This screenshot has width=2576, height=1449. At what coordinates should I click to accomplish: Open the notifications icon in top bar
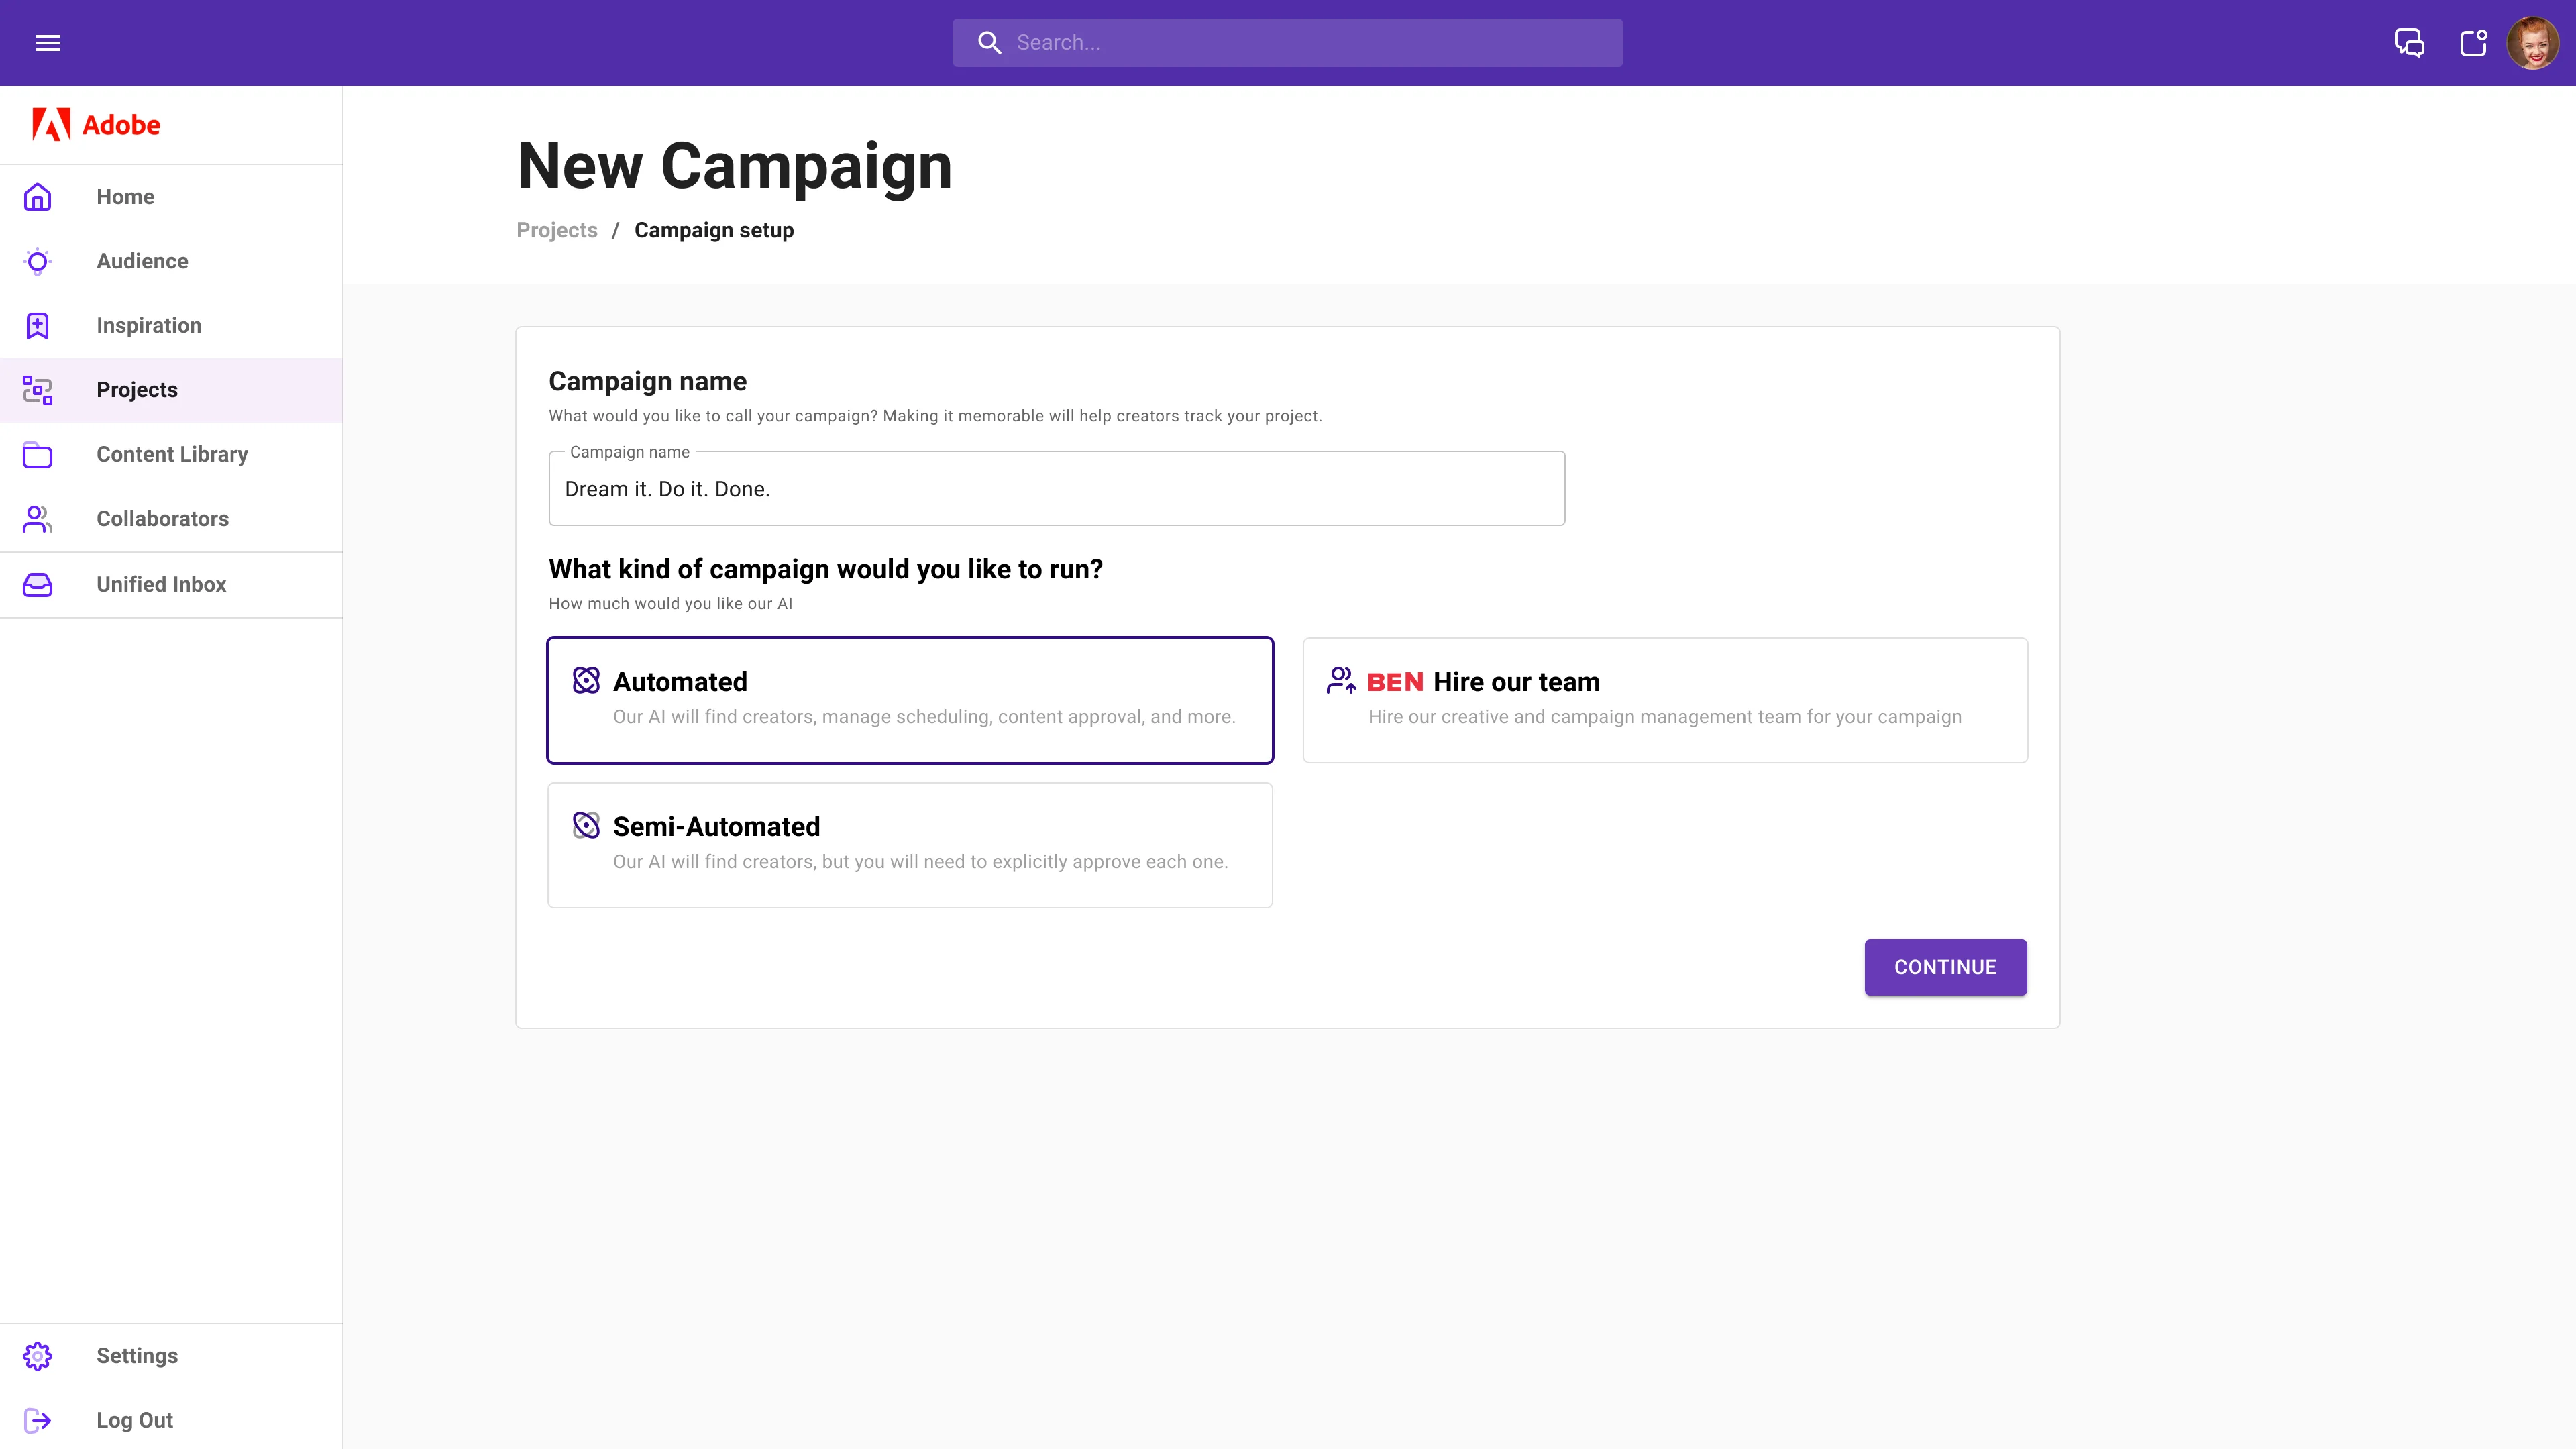coord(2474,43)
